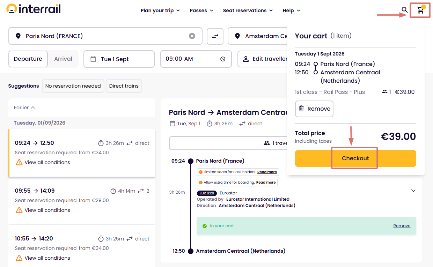Click the EUR 9321 train badge
The height and width of the screenshot is (267, 433).
coord(207,193)
